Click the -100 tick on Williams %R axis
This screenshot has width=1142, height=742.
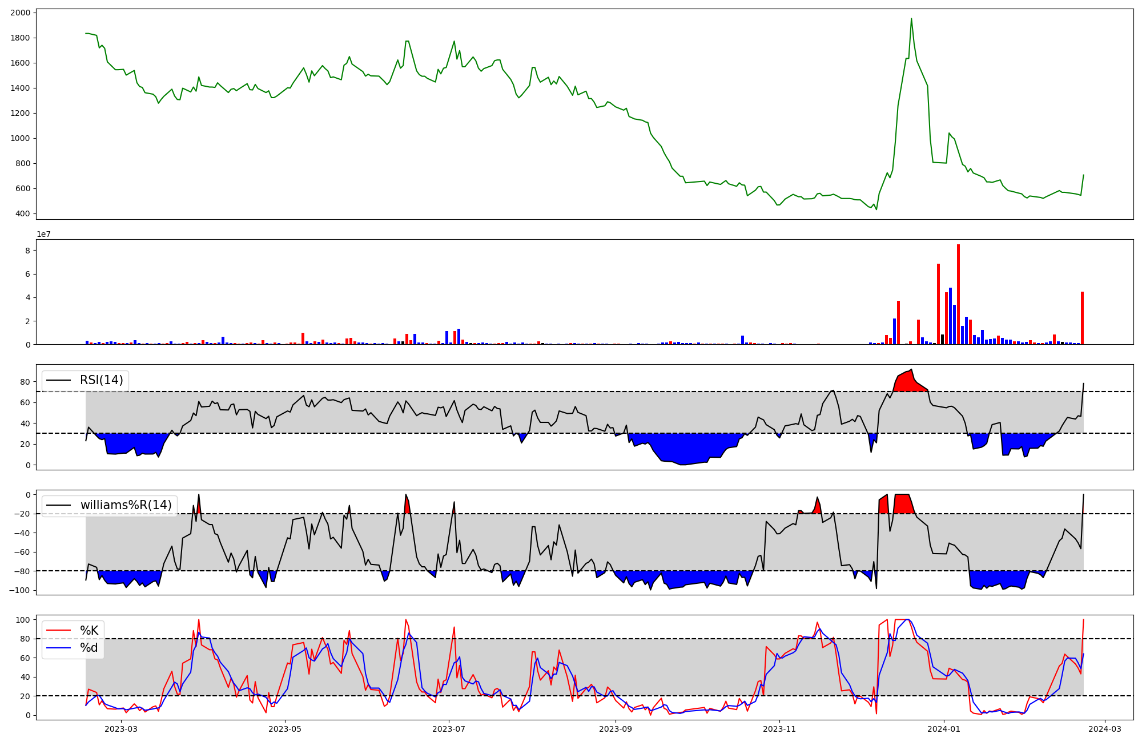19,590
